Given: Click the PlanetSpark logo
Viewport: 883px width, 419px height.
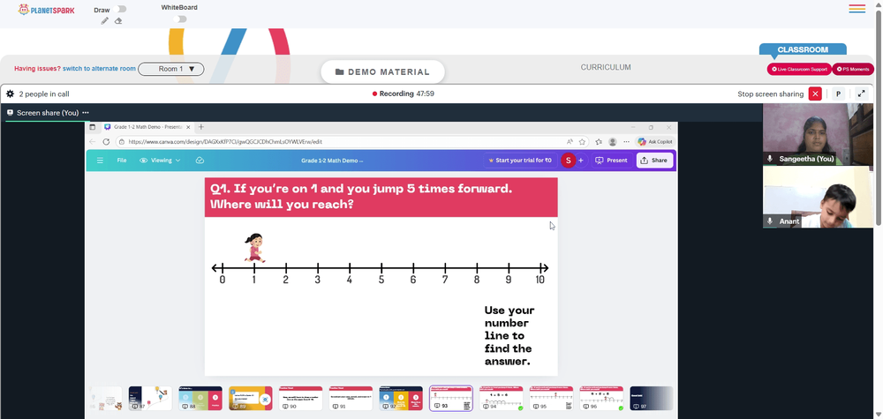Looking at the screenshot, I should pos(46,10).
